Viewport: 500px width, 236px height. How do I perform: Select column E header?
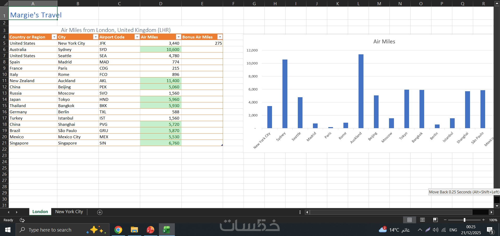202,4
